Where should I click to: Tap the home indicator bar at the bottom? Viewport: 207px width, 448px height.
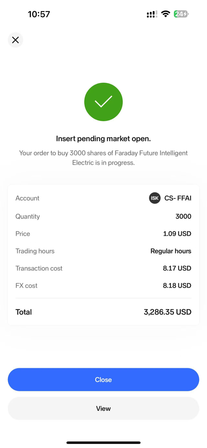click(x=103, y=442)
